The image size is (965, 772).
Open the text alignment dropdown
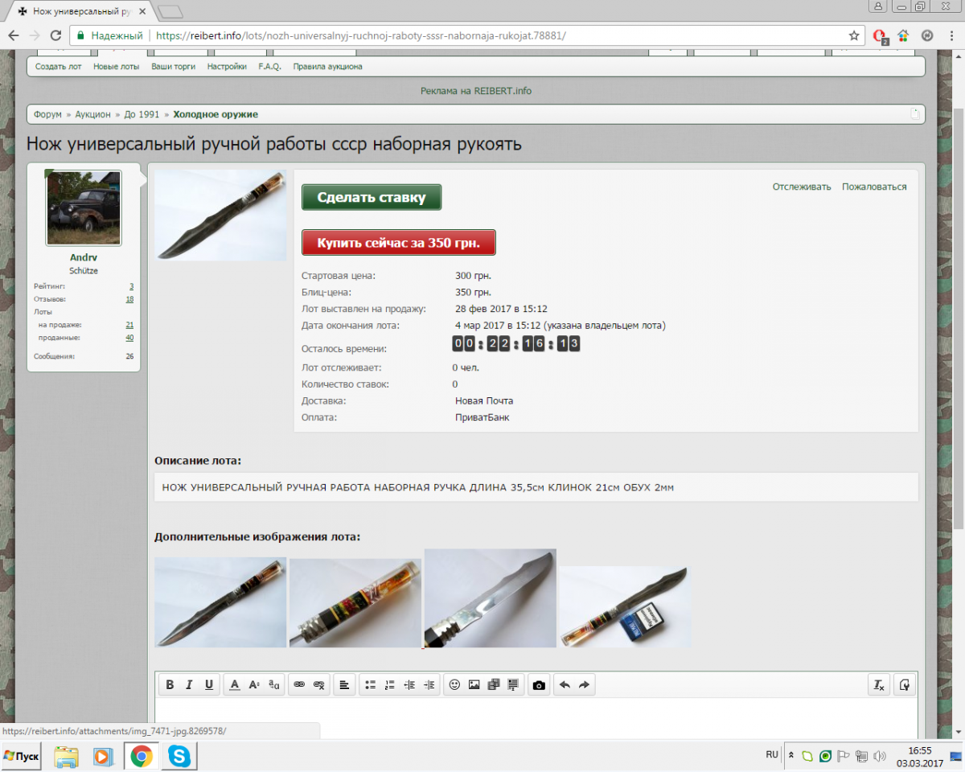[344, 685]
